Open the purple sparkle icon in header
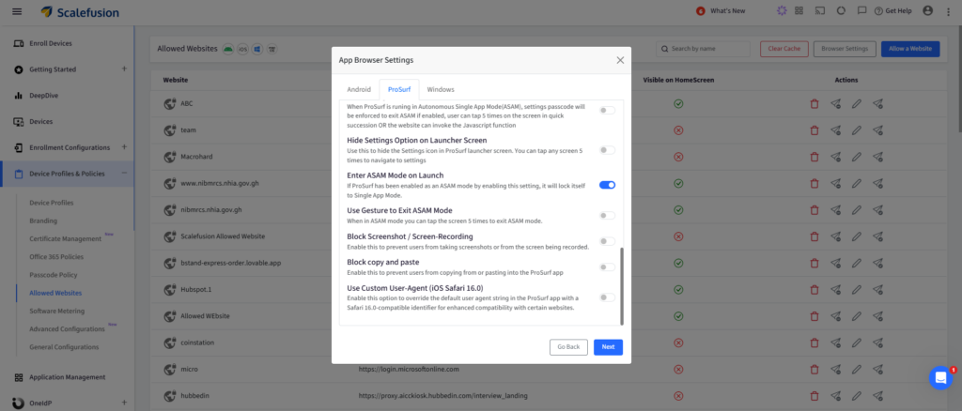Screen dimensions: 962x411 781,10
